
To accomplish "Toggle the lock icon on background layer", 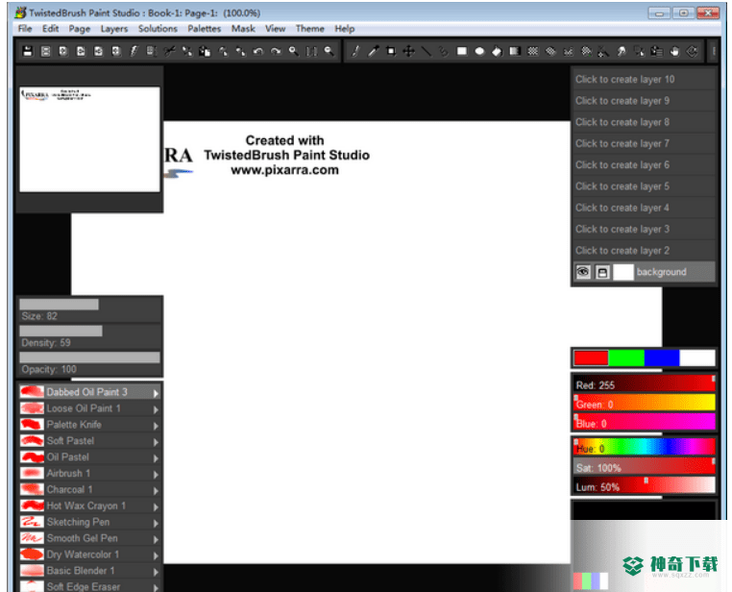I will (x=602, y=272).
